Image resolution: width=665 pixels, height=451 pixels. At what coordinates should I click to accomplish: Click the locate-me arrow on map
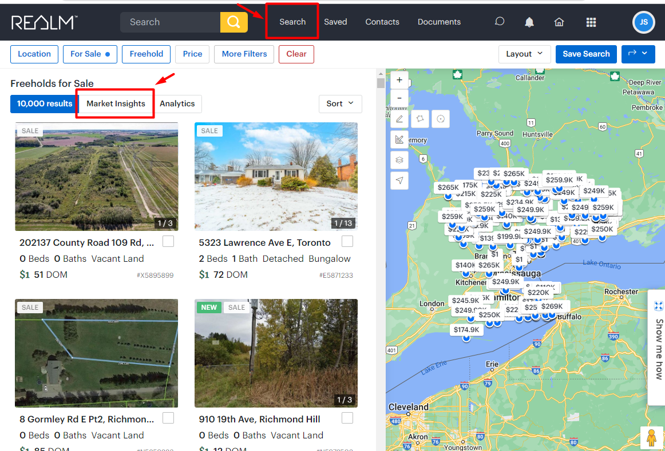[399, 181]
